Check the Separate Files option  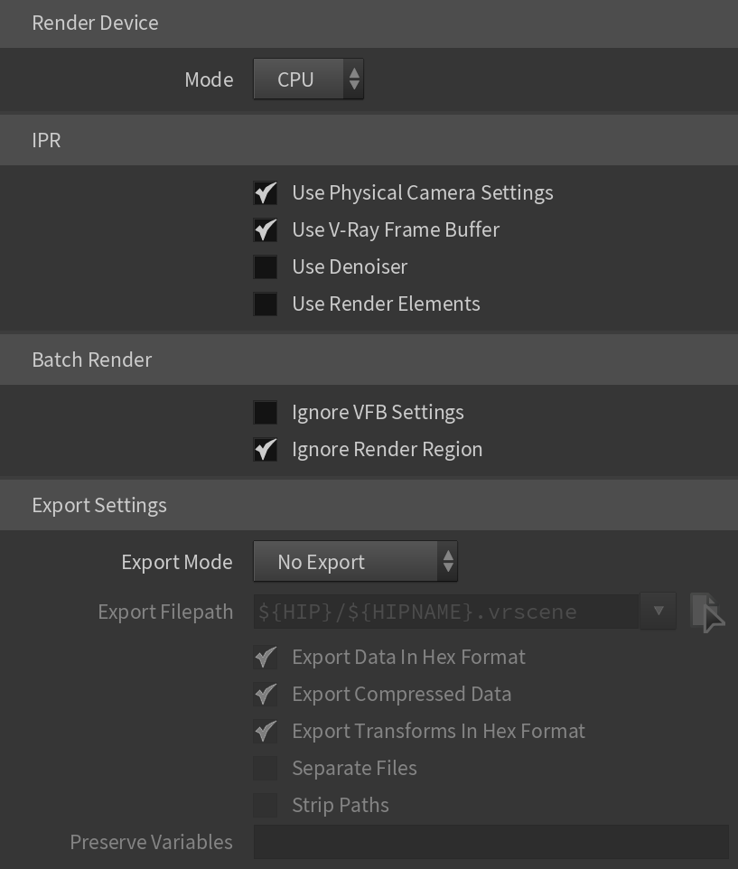(266, 769)
